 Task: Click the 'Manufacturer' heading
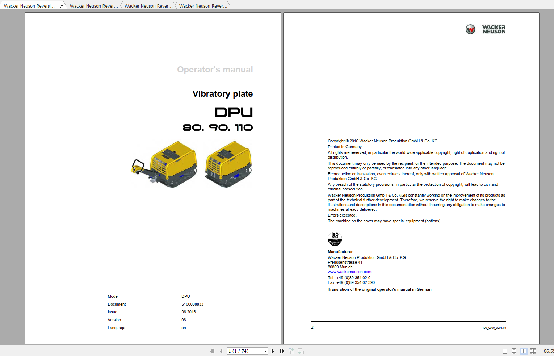(x=340, y=252)
